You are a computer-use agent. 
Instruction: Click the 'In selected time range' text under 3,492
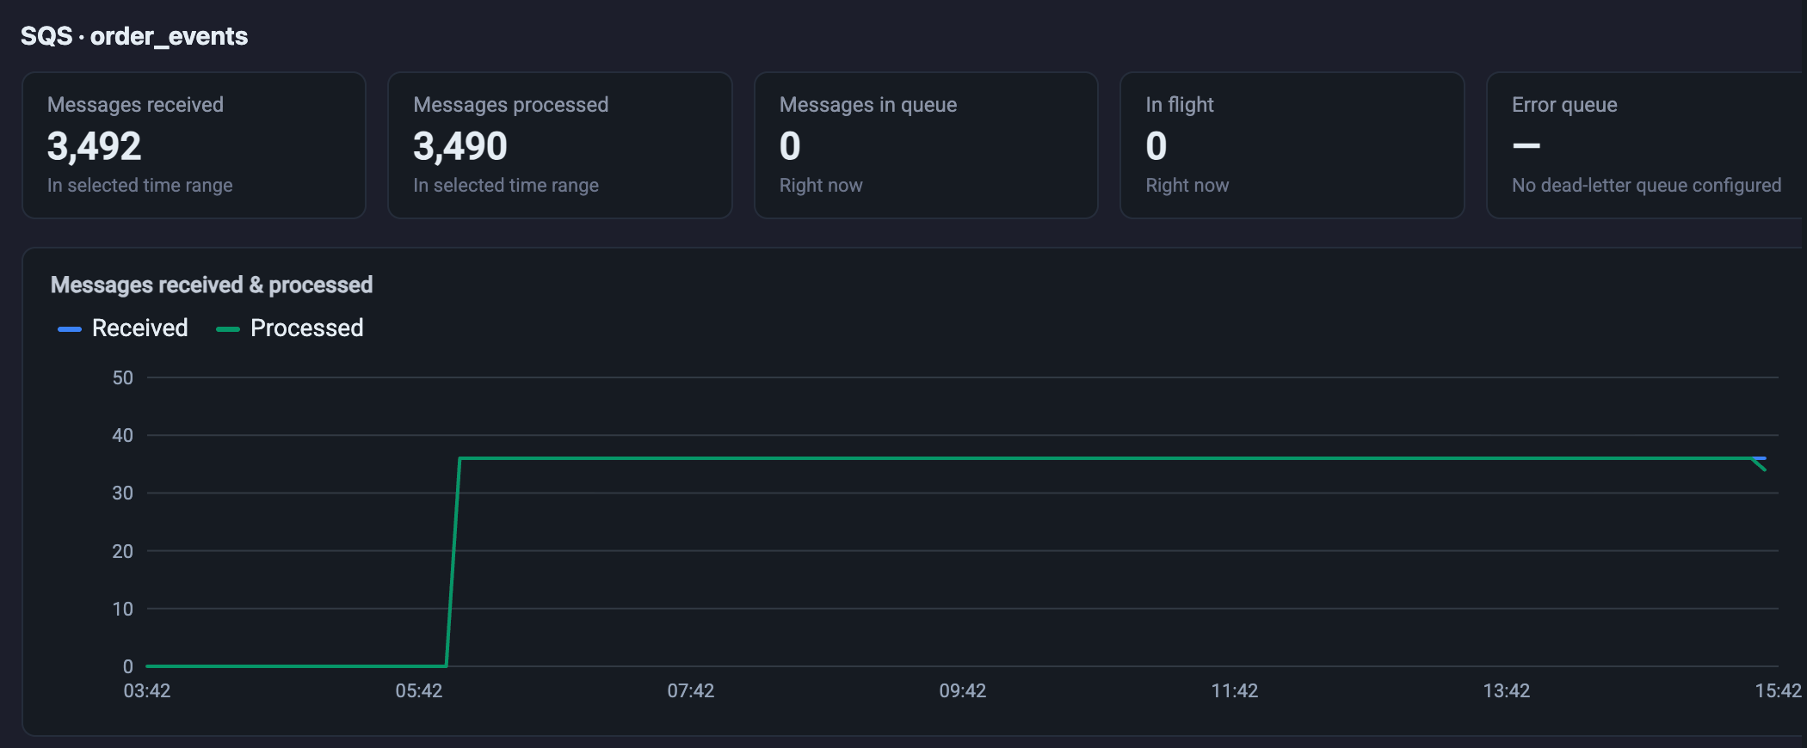140,186
